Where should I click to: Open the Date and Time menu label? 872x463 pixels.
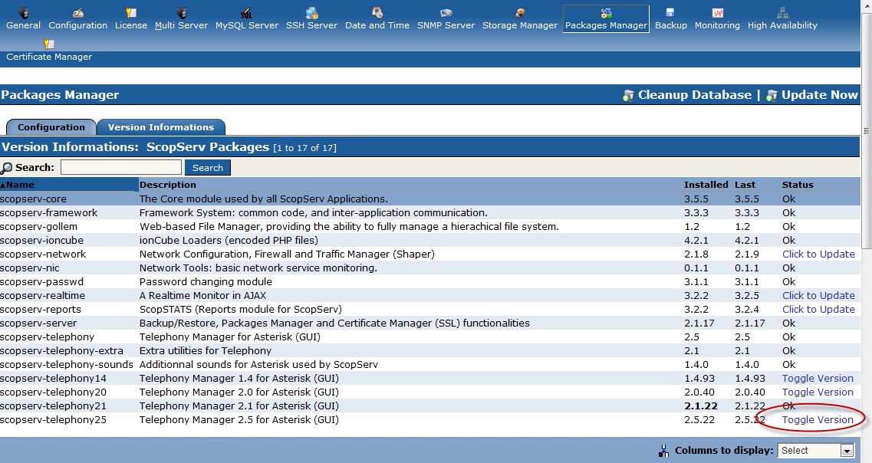[377, 25]
